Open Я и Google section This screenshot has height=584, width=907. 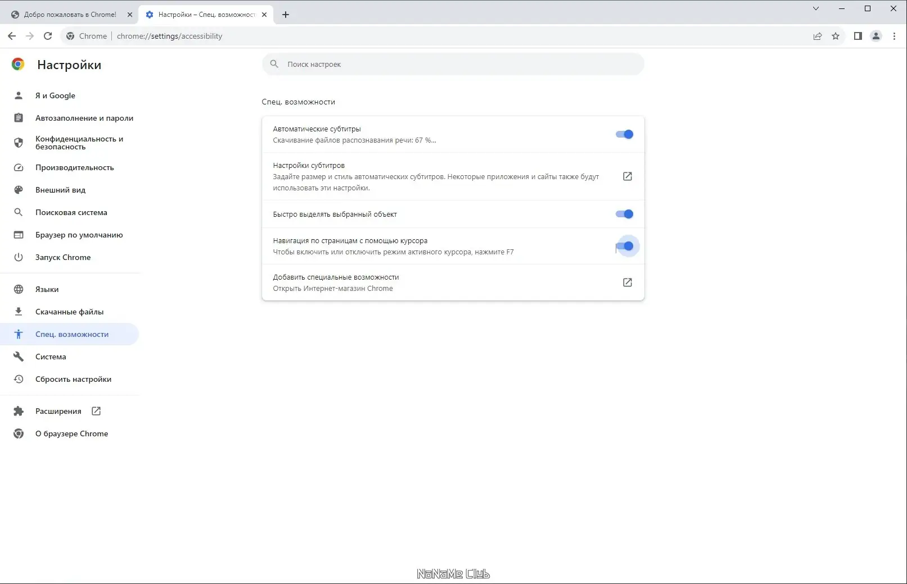click(55, 95)
